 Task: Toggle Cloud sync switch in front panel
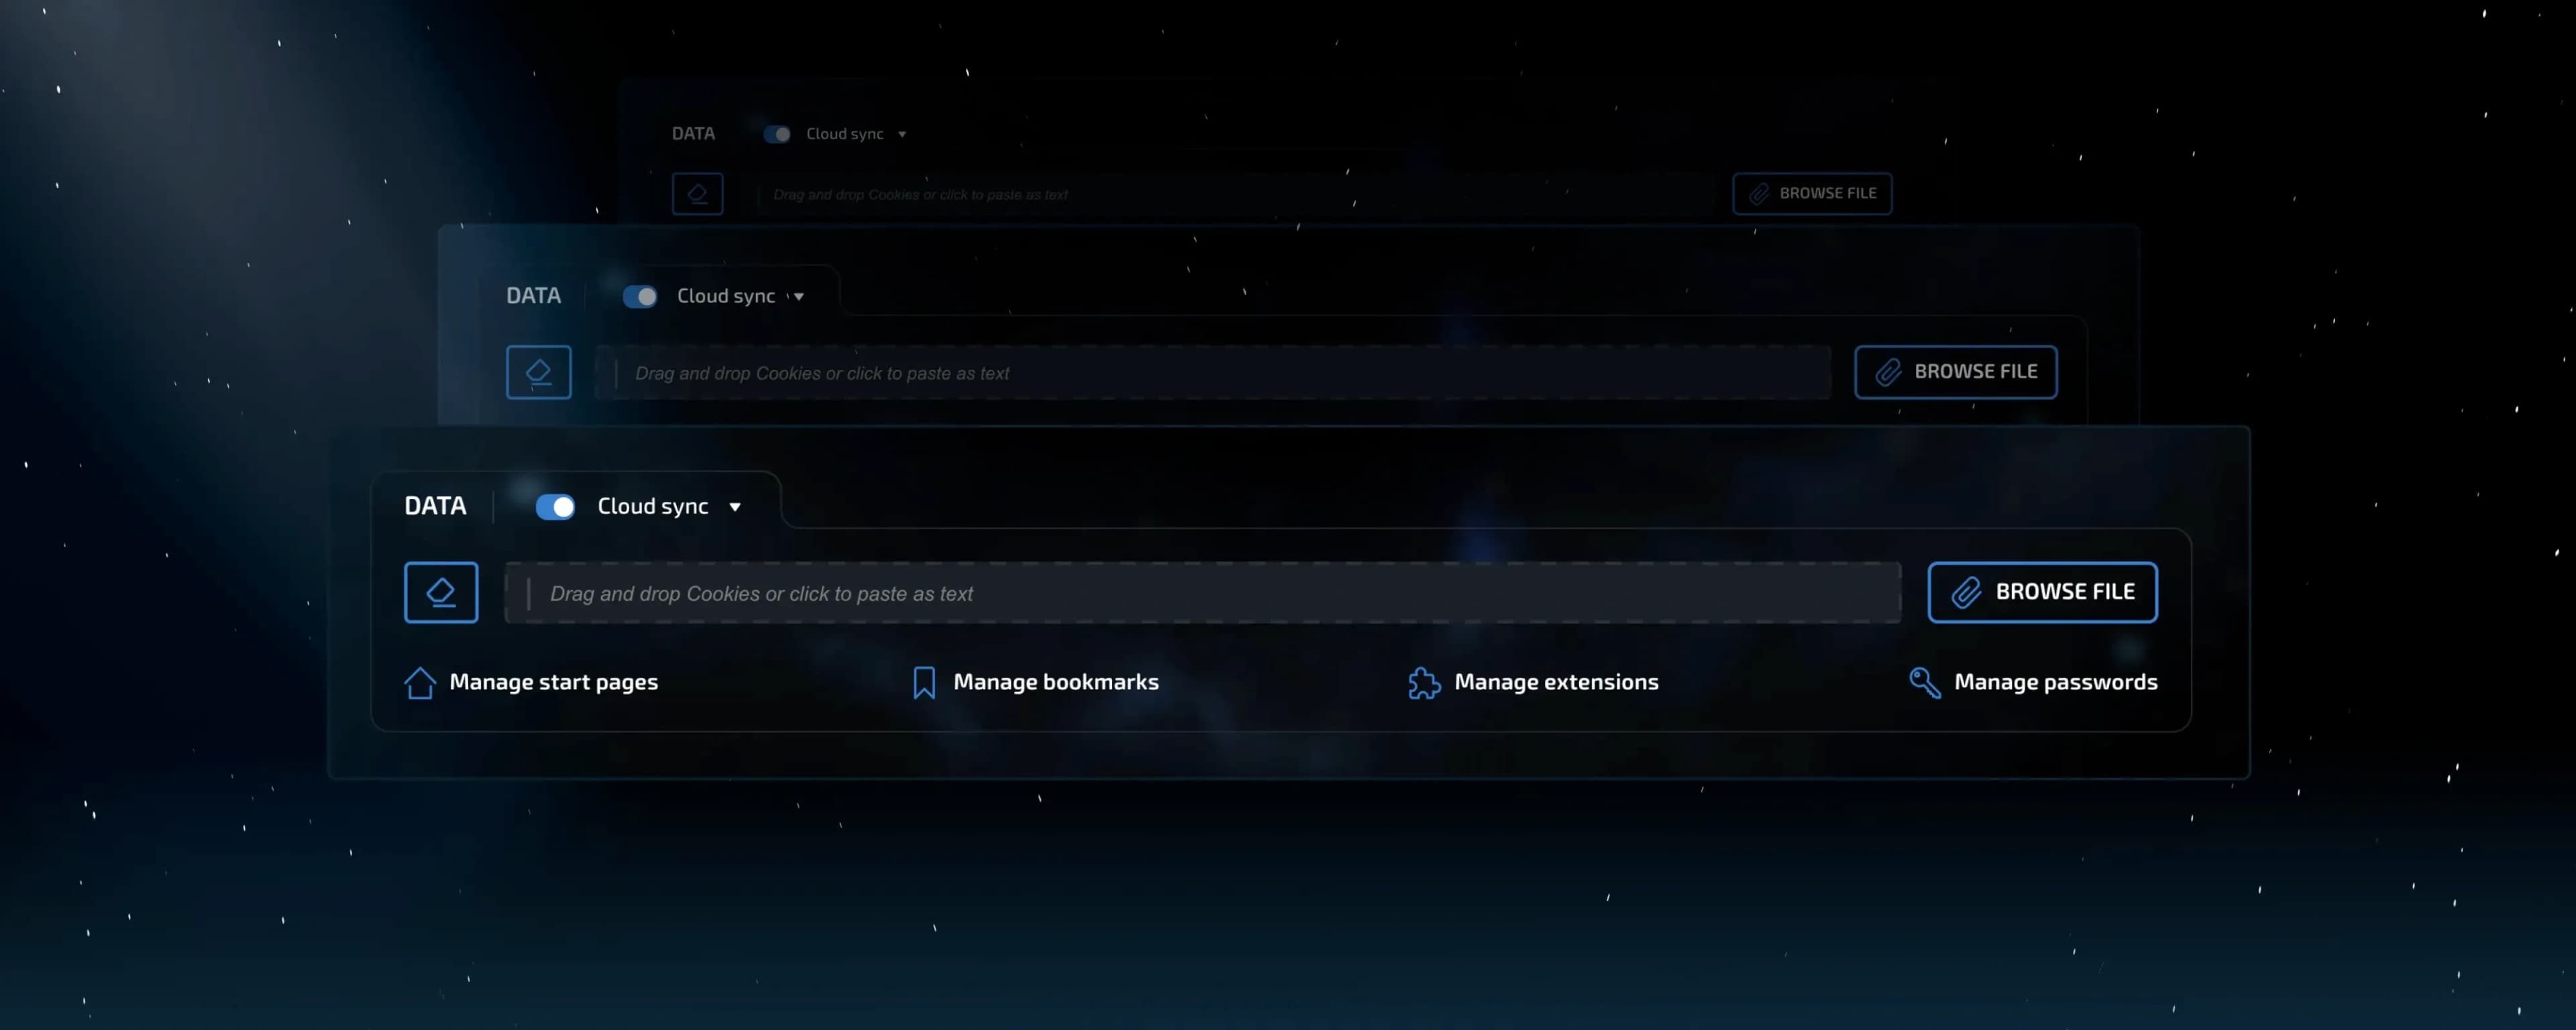pyautogui.click(x=555, y=507)
